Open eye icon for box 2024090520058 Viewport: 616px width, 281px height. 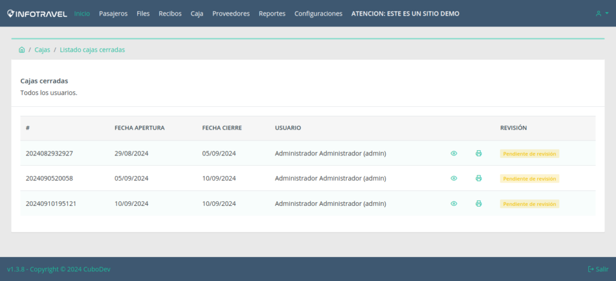pyautogui.click(x=454, y=178)
